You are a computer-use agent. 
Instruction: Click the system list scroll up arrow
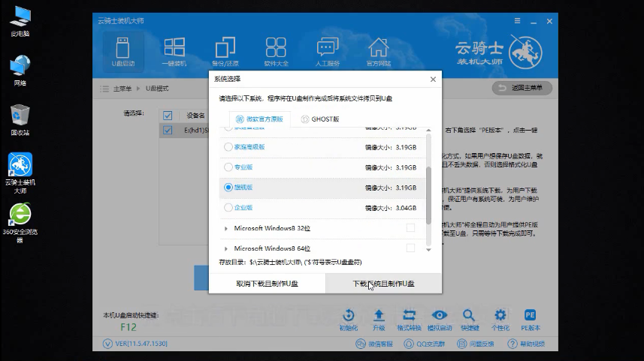[x=428, y=130]
